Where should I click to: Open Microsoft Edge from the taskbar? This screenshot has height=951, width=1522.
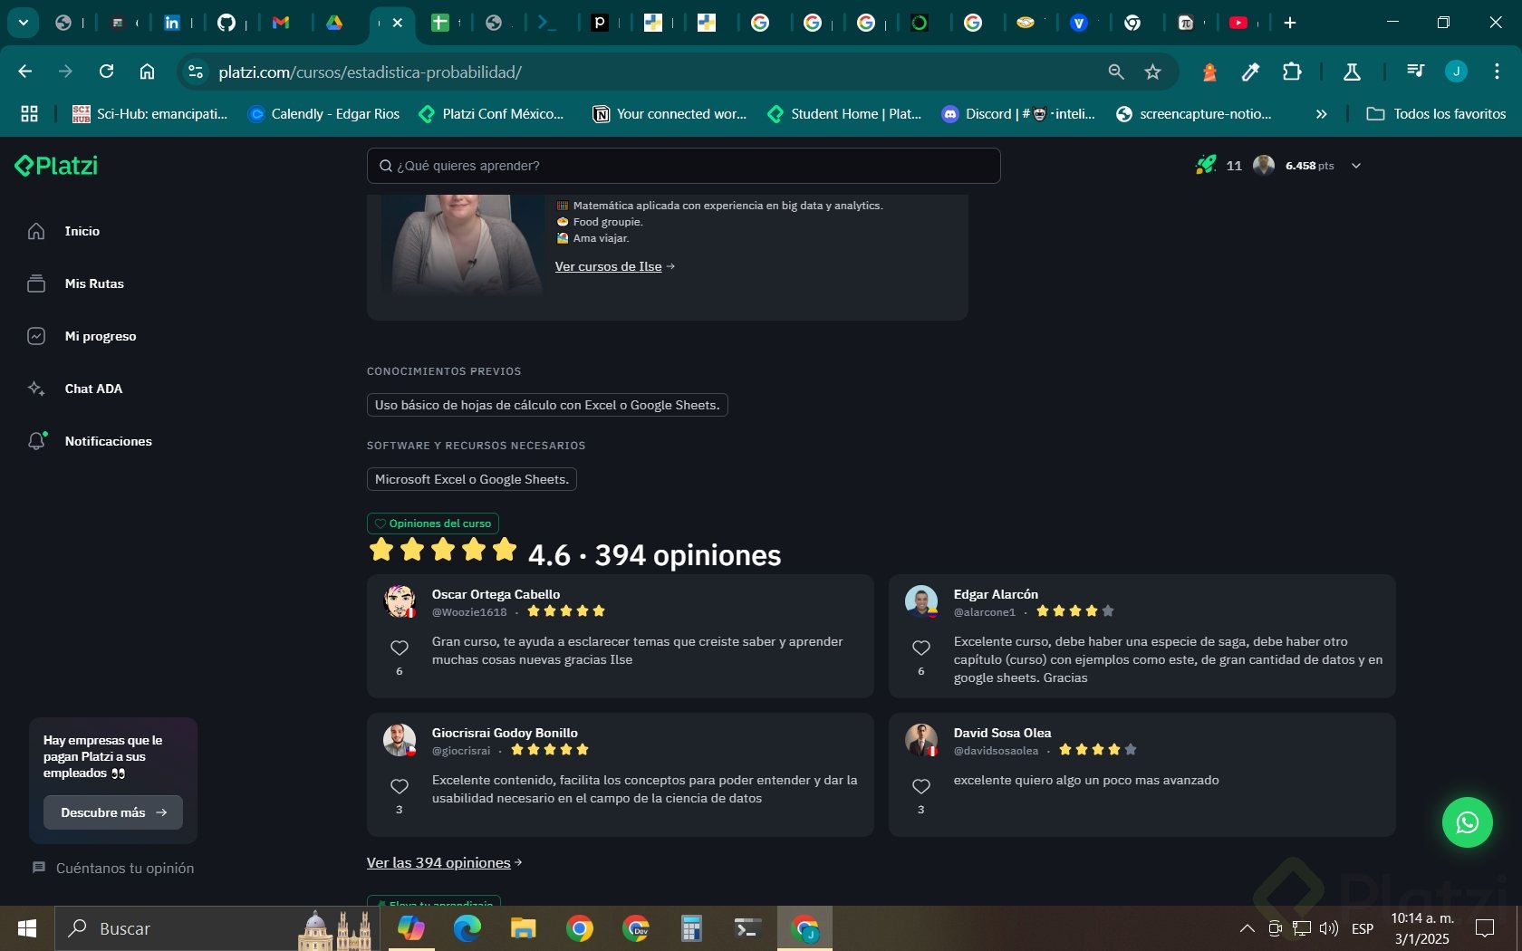(467, 928)
